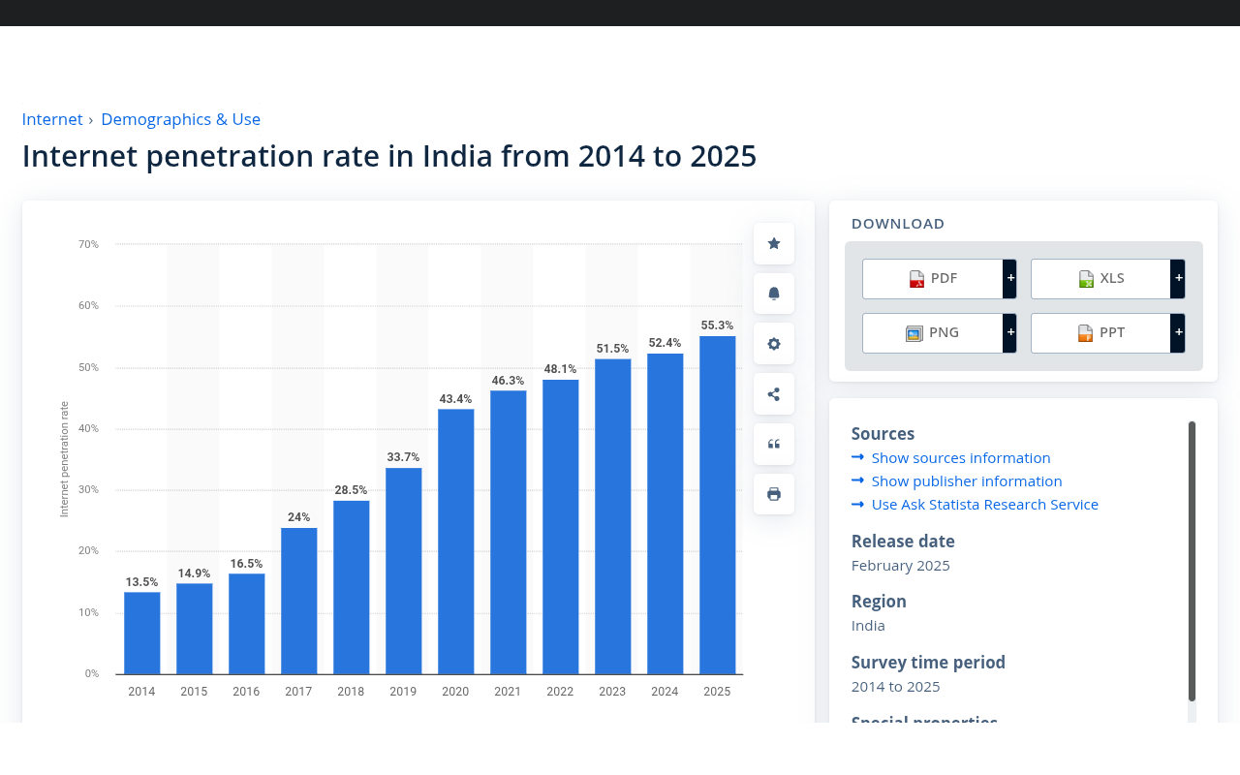Click the plus next to XLS
Viewport: 1240px width, 775px height.
click(1178, 279)
